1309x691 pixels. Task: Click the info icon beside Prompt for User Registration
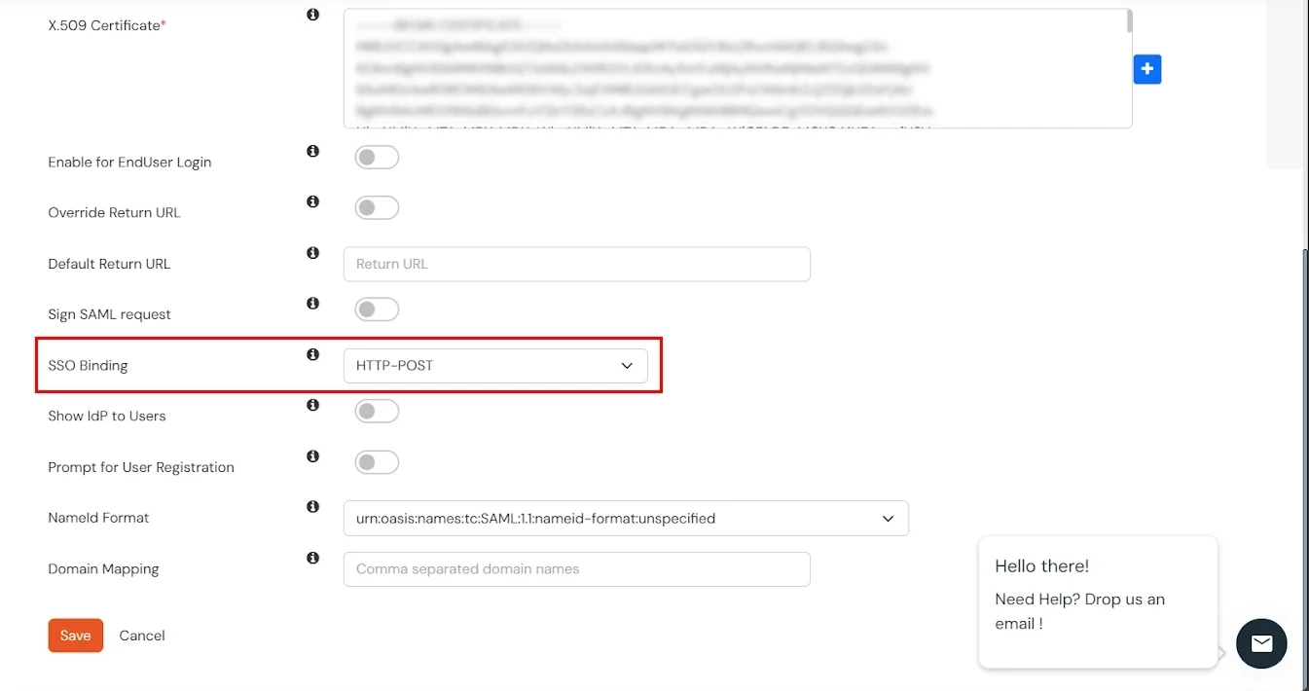[x=312, y=455]
